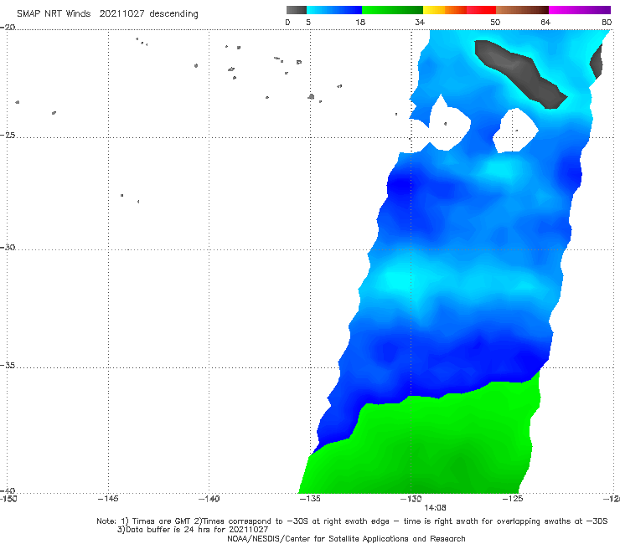Click the color bar label '5'

[308, 22]
